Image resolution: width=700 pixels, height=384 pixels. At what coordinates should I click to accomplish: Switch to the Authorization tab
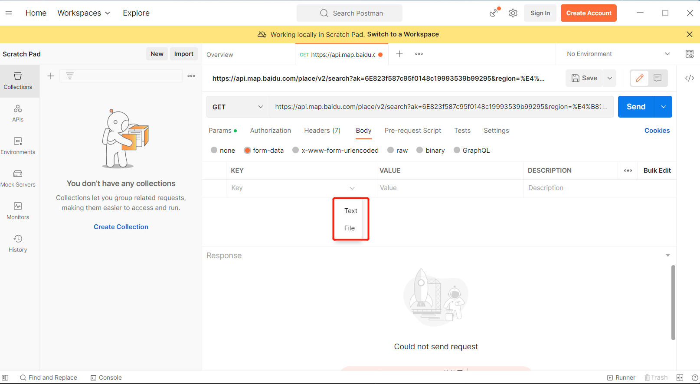point(271,131)
